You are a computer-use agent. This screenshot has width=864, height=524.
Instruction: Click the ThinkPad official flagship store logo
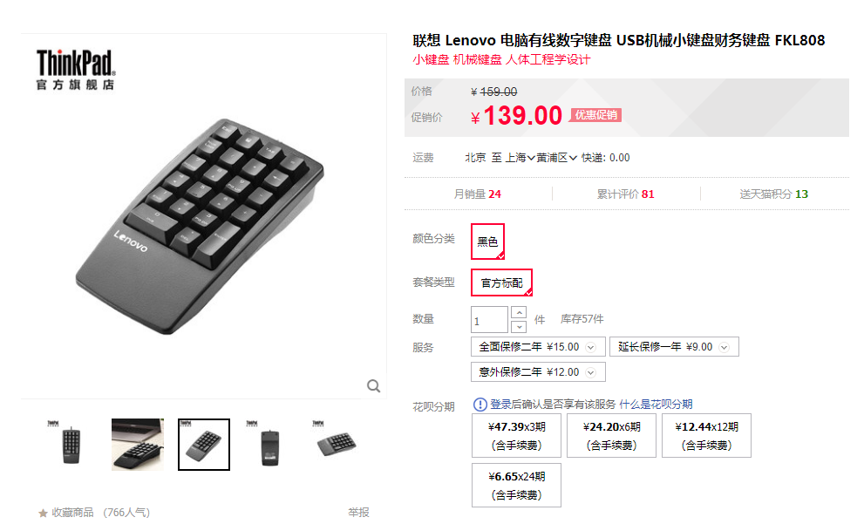tap(76, 70)
